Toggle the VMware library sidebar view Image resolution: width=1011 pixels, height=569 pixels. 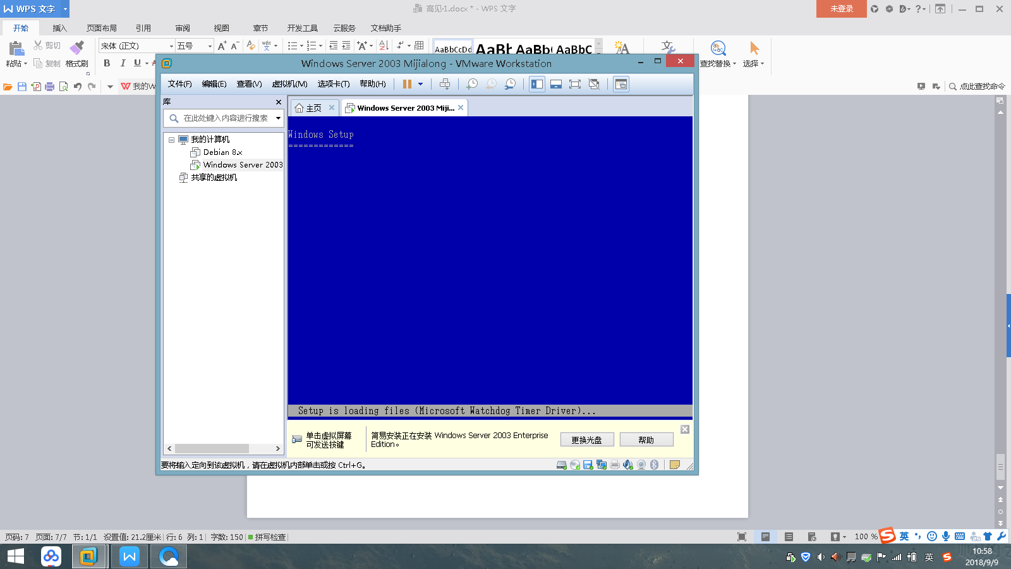coord(537,84)
